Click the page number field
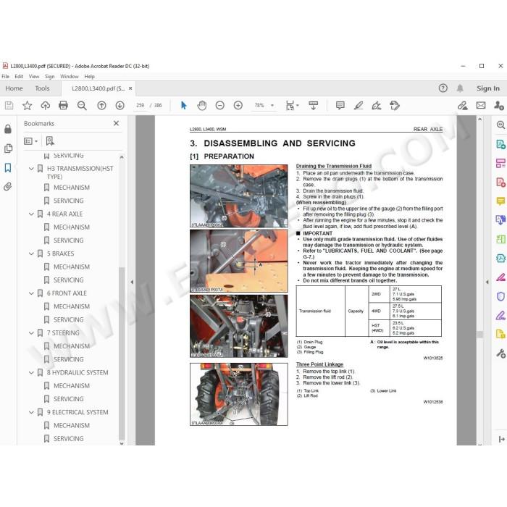 tap(140, 106)
